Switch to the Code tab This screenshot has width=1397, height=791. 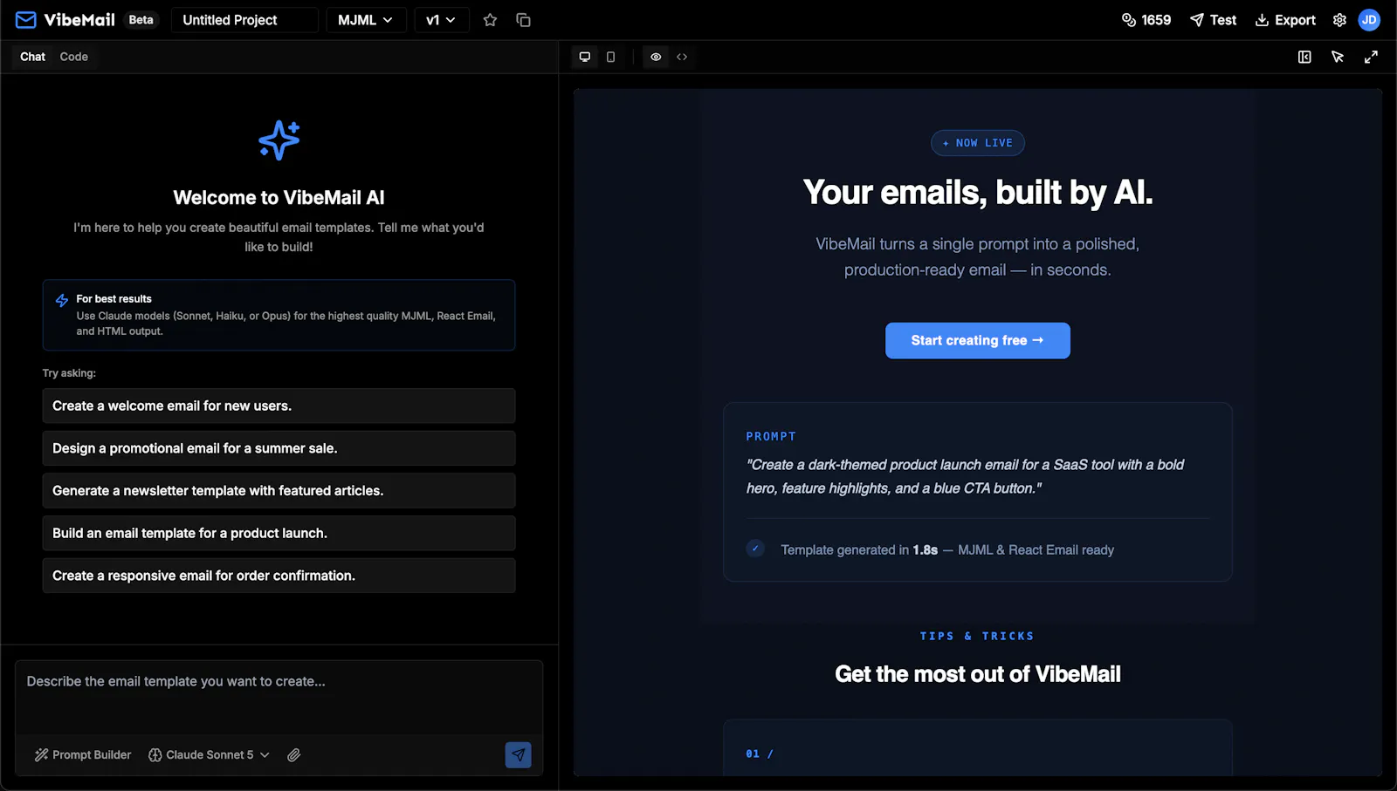(73, 57)
